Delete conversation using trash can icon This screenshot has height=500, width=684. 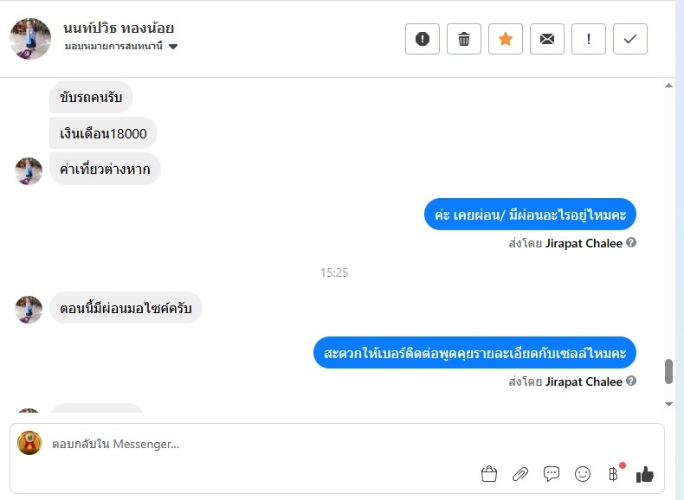tap(464, 39)
